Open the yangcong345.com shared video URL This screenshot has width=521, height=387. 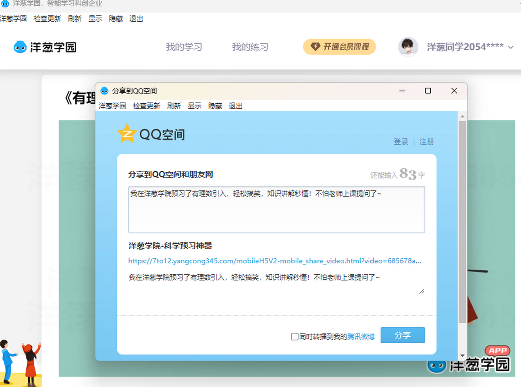(274, 261)
